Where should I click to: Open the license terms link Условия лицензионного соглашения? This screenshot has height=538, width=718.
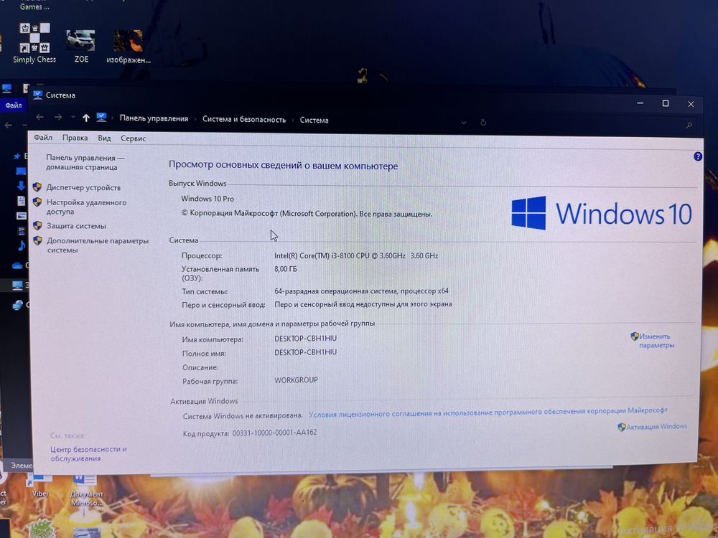(488, 412)
